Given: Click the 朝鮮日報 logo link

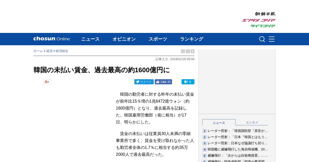Looking at the screenshot, I should coord(265,14).
